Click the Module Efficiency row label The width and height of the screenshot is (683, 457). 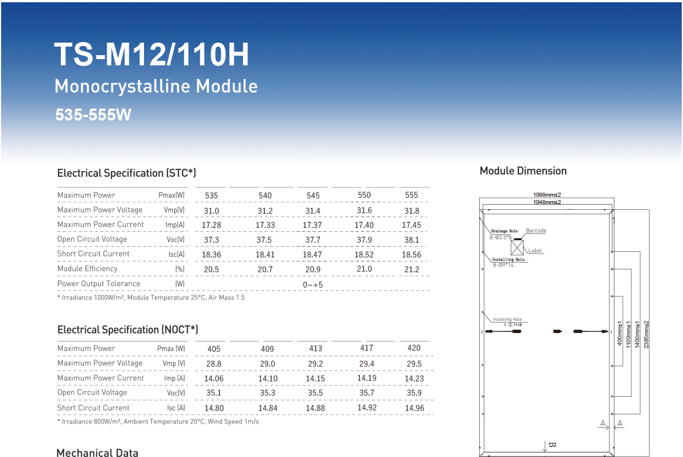[x=87, y=268]
